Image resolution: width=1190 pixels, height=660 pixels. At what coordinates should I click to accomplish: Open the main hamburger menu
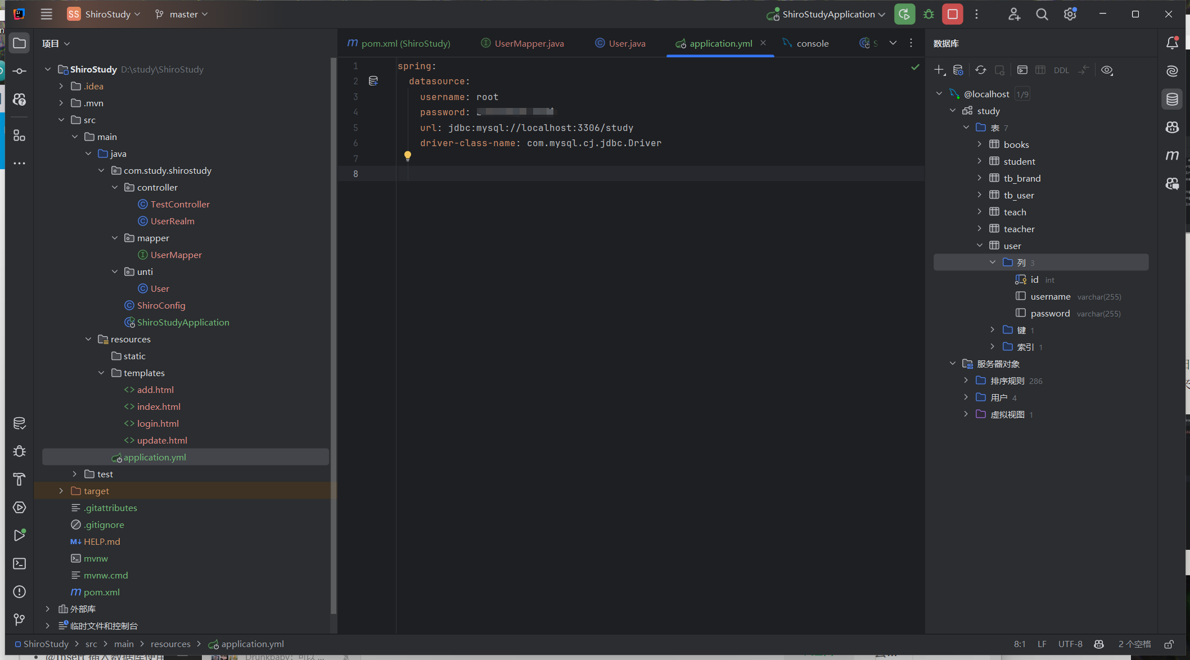click(46, 14)
